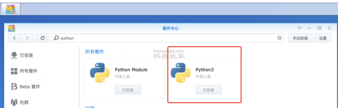
Task: Click 开发工具 label under Python3
Action: pyautogui.click(x=203, y=77)
